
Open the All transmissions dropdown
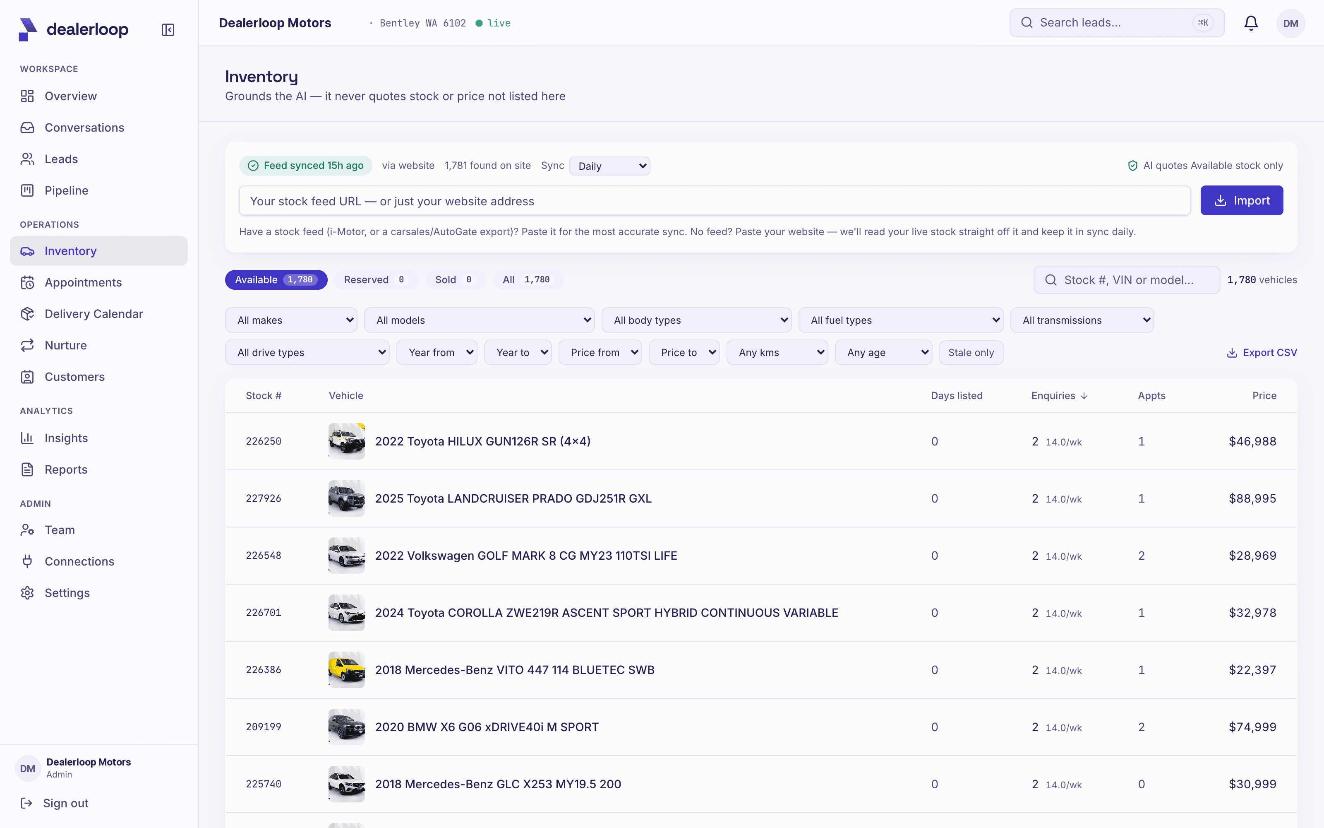coord(1082,320)
